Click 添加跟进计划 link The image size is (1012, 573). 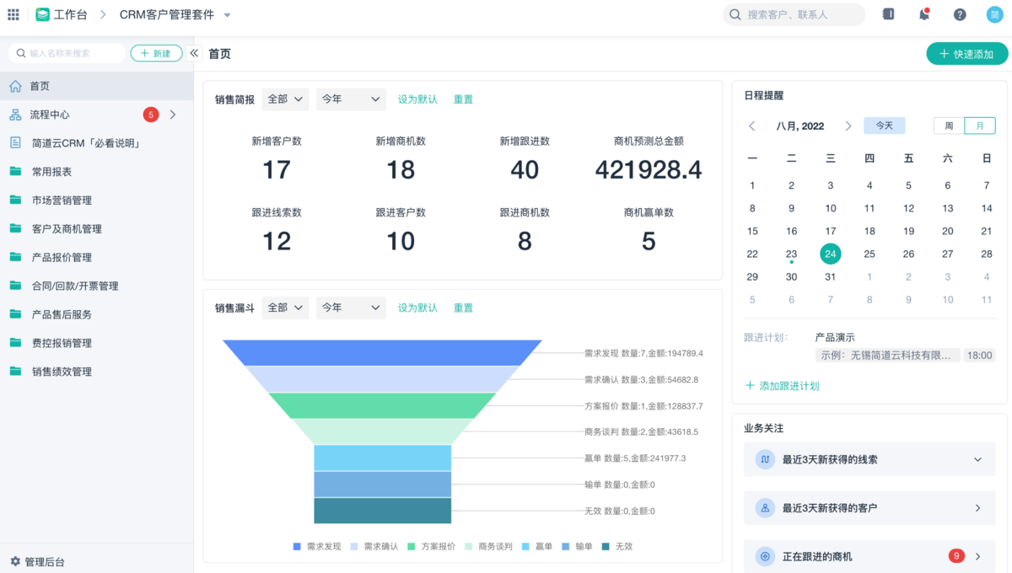click(x=782, y=386)
